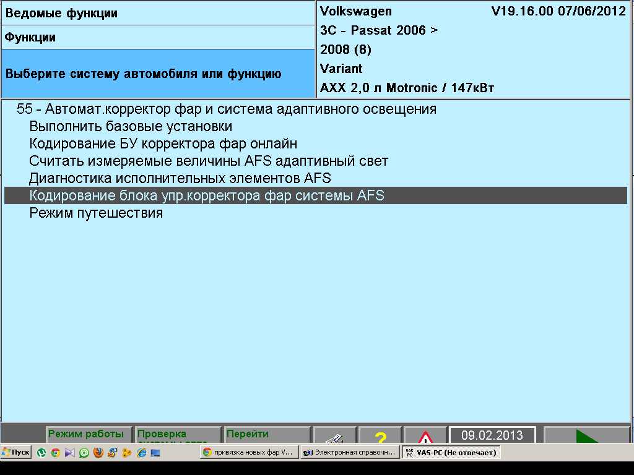The height and width of the screenshot is (475, 634).
Task: Select Выполнить базовые установки
Action: [315, 126]
